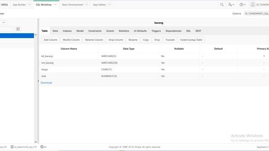Switch to the Indexes tab

(67, 31)
